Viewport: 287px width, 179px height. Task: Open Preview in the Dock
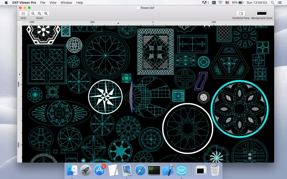point(127,170)
